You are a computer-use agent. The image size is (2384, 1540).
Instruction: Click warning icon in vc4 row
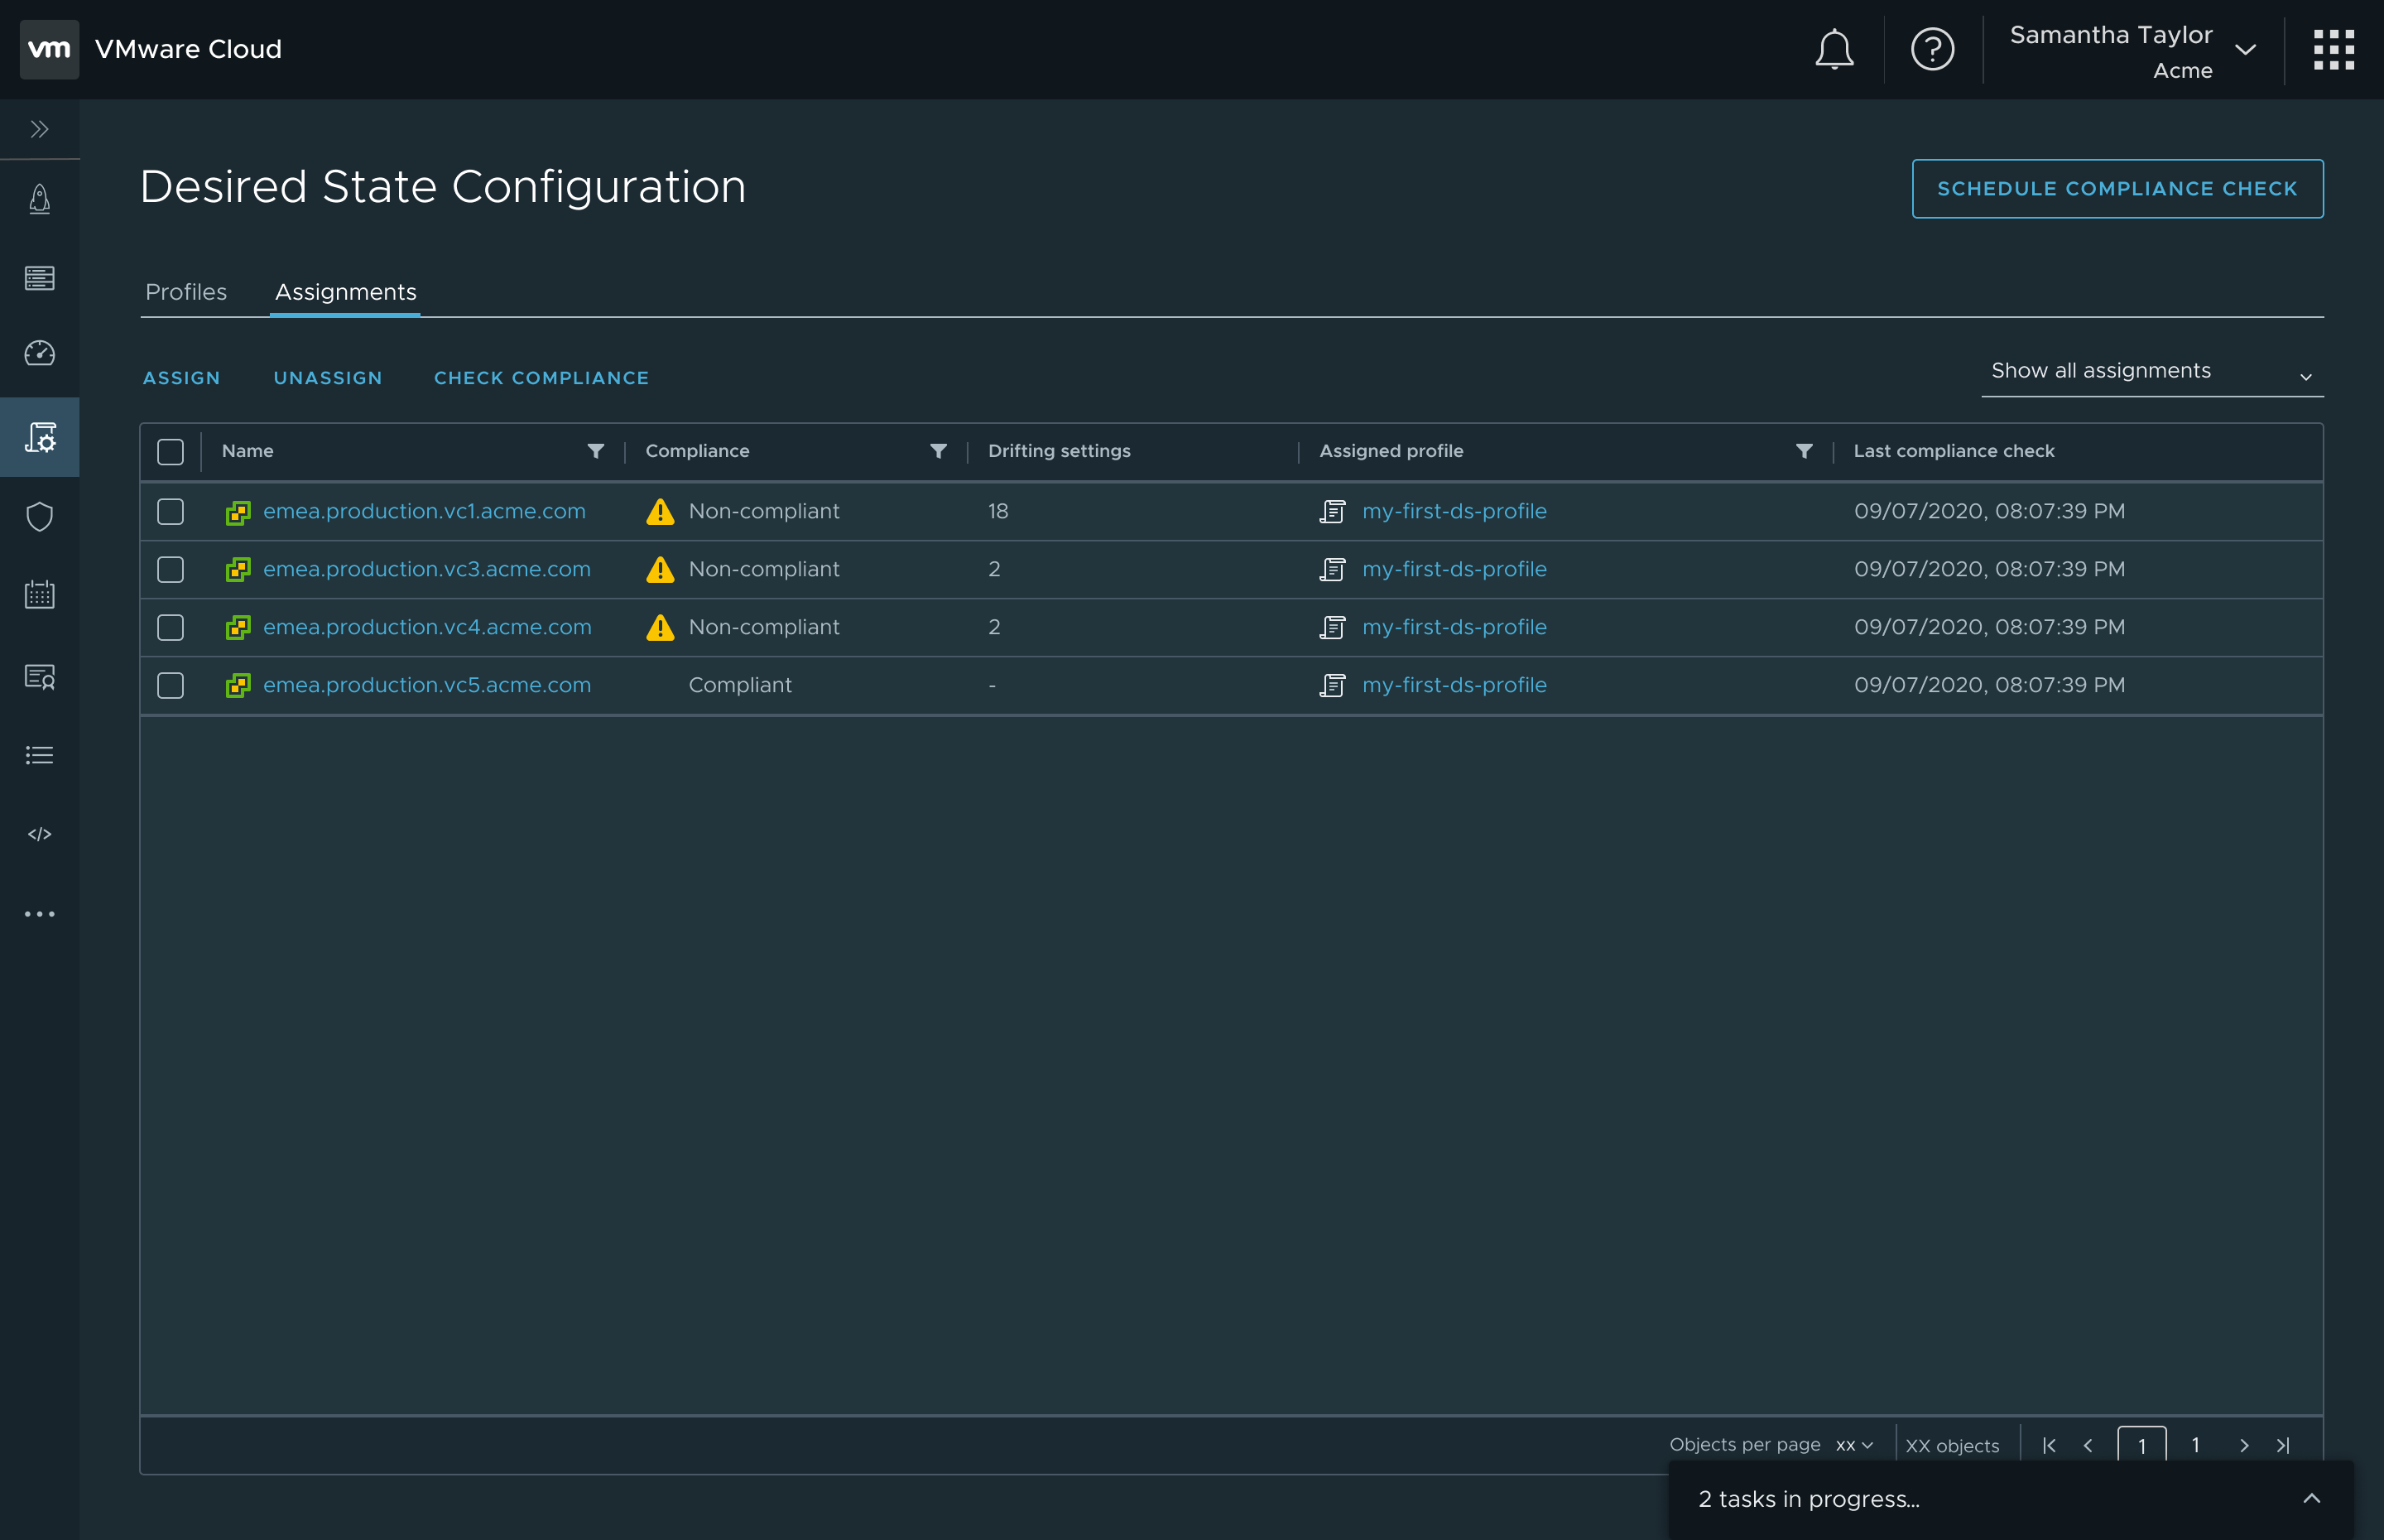(x=661, y=628)
